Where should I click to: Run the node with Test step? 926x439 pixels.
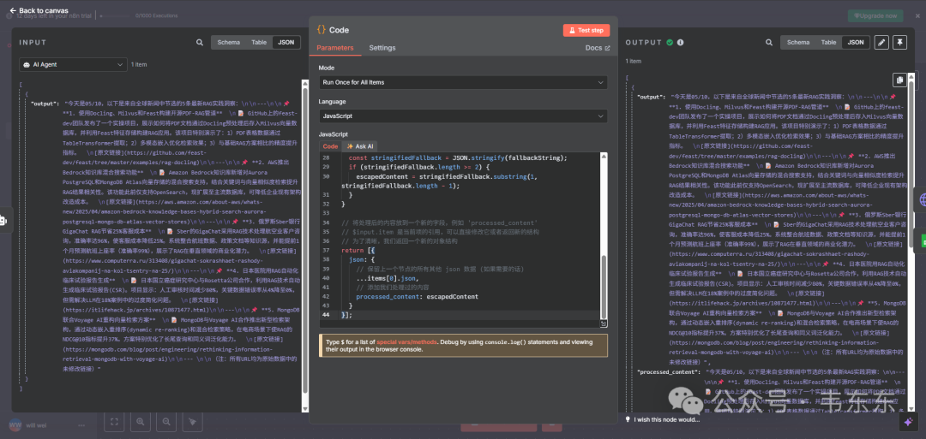coord(586,30)
